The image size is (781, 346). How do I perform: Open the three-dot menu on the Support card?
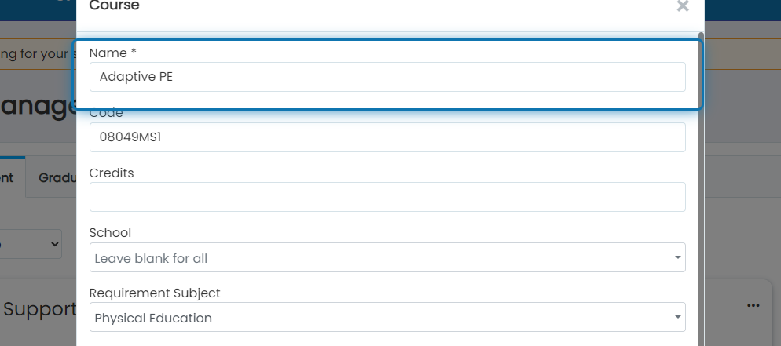[x=753, y=305]
